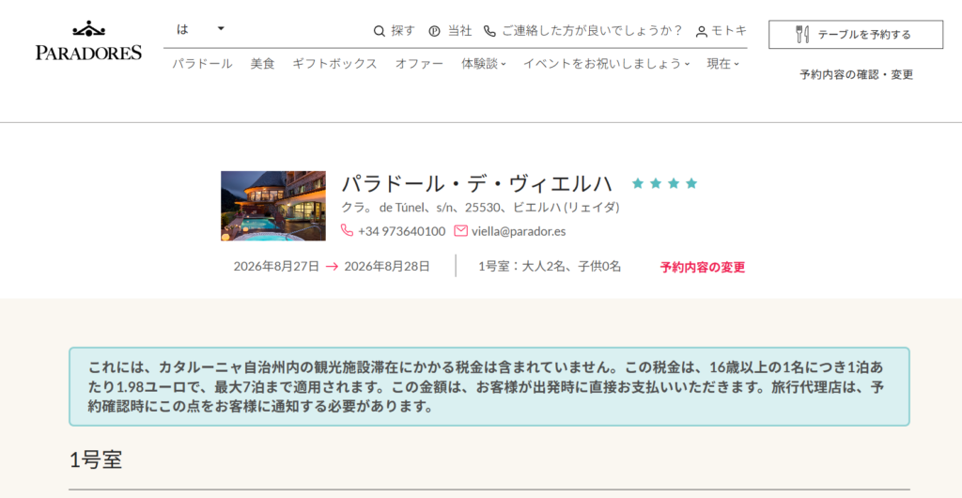962x498 pixels.
Task: Click the Catalonia tourist tax notice
Action: 489,387
